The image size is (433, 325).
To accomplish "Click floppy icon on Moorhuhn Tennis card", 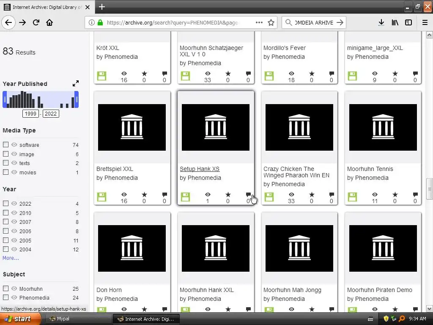I will (352, 197).
